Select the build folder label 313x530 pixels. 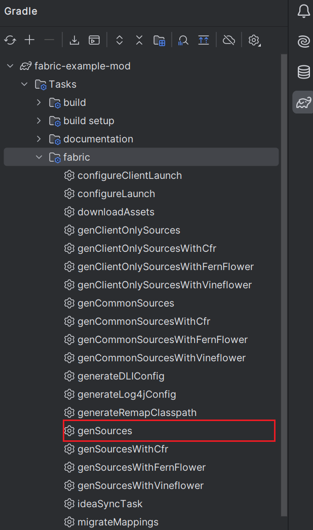coord(74,102)
